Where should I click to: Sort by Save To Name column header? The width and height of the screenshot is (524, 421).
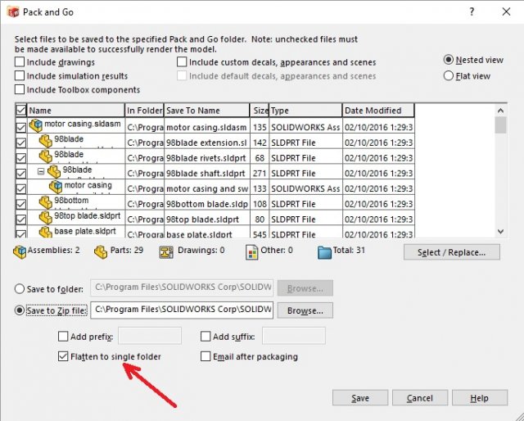(206, 111)
